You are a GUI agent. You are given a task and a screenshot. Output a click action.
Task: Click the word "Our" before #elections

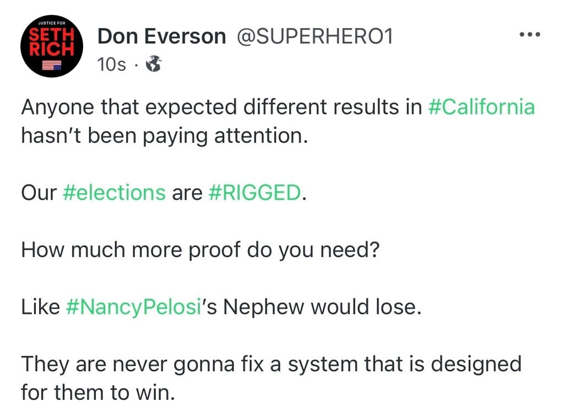tap(39, 193)
